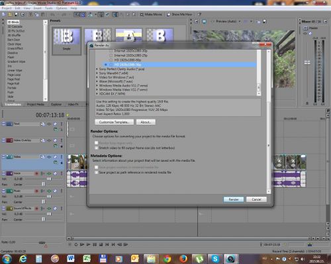Expand Sony Perfect Clarity Audio format
Screen dimensions: 331x264
(x=97, y=69)
